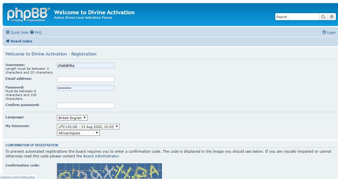Click into the Password field
The width and height of the screenshot is (338, 179).
[86, 88]
